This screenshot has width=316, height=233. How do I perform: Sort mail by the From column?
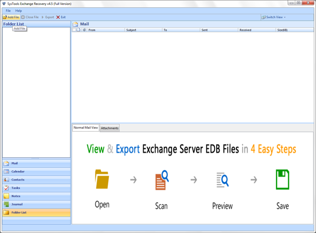pos(106,30)
